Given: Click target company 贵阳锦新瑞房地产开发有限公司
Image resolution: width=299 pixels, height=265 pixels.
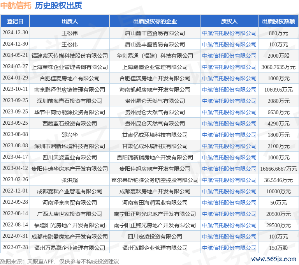Looking at the screenshot, I should [155, 157].
